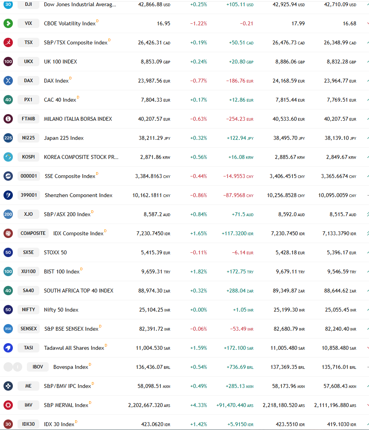Click the SSE price 3,384.8163 CNY
The height and width of the screenshot is (430, 369).
[152, 176]
